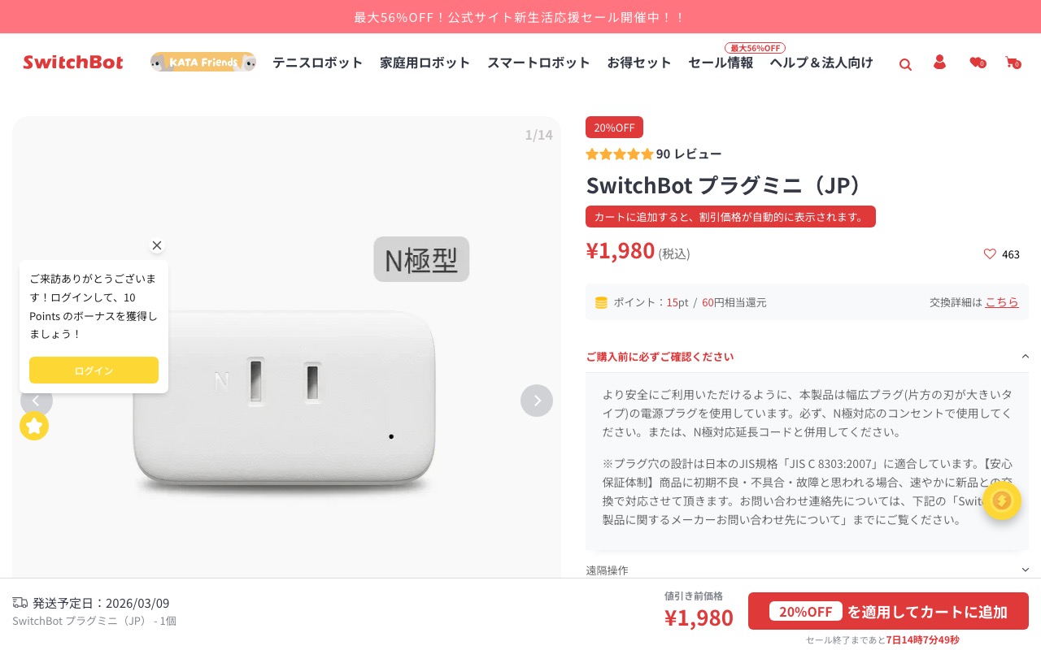Open the account login icon
The height and width of the screenshot is (650, 1041).
[x=939, y=63]
